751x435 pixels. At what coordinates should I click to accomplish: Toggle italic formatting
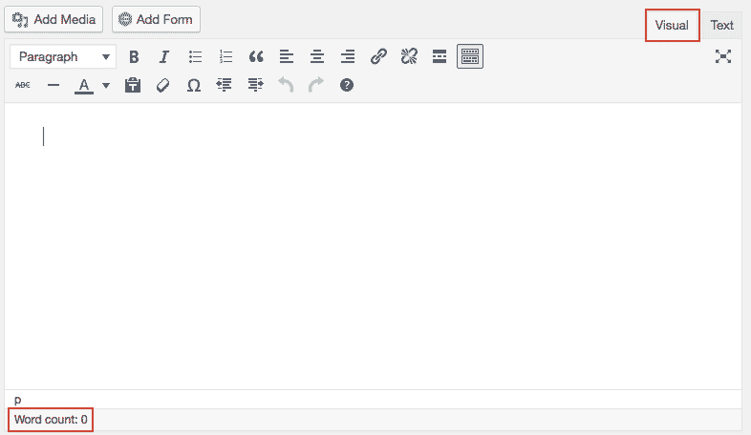click(164, 57)
